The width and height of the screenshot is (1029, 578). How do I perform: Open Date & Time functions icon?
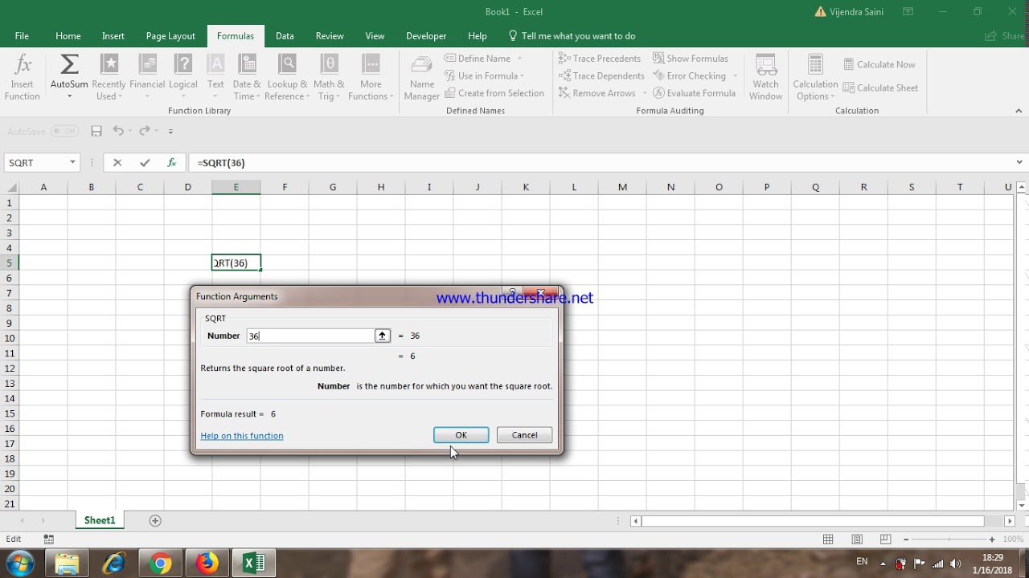tap(247, 64)
